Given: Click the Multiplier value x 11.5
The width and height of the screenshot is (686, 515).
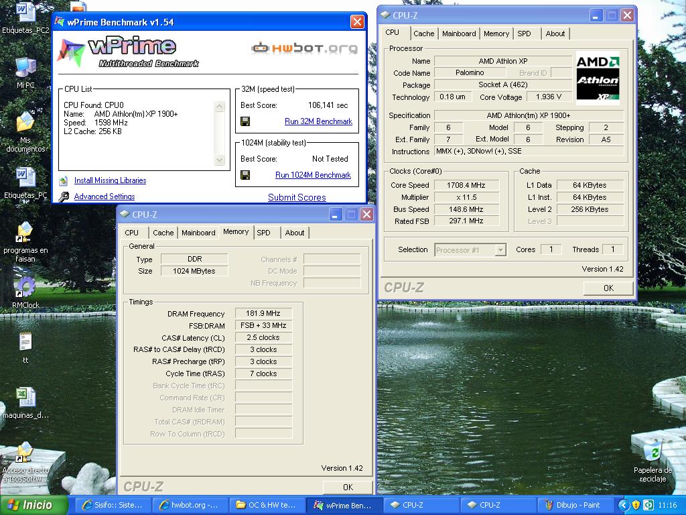Looking at the screenshot, I should click(466, 198).
